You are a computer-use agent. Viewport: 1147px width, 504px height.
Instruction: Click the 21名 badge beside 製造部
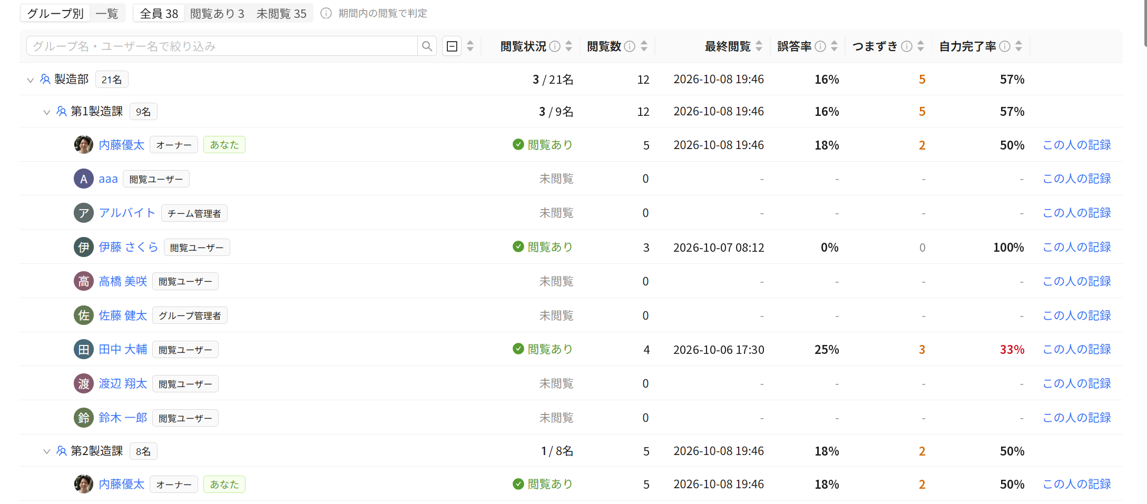(112, 80)
